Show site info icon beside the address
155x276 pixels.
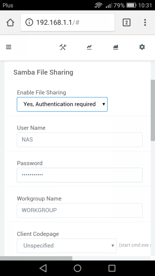point(29,22)
